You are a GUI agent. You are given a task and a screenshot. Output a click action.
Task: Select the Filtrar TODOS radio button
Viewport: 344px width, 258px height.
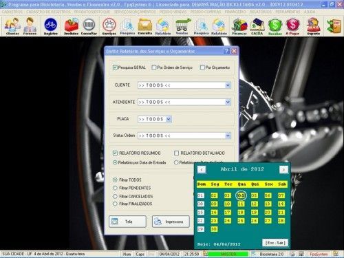pos(115,180)
